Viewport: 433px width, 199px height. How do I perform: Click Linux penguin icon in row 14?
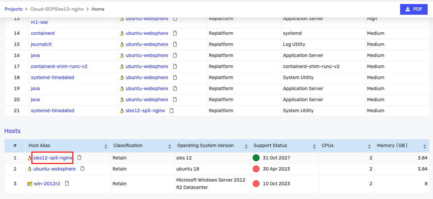[122, 33]
